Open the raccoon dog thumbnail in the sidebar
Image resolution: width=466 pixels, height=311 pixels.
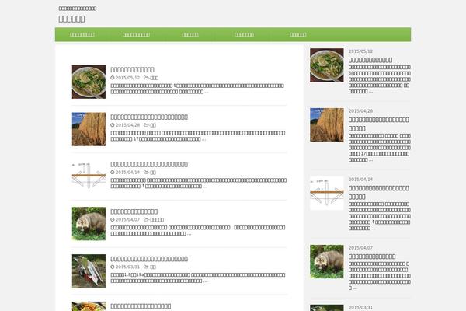point(327,261)
